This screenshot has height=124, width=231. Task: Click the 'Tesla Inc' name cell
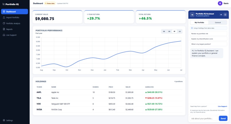tap(55, 98)
